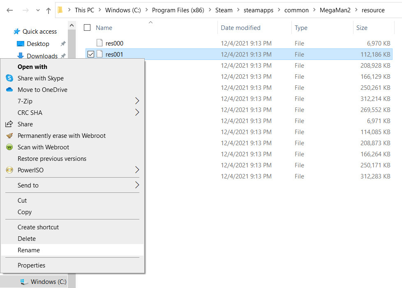This screenshot has width=402, height=288.
Task: Click the OneDrive cloud icon in context menu
Action: [x=9, y=90]
